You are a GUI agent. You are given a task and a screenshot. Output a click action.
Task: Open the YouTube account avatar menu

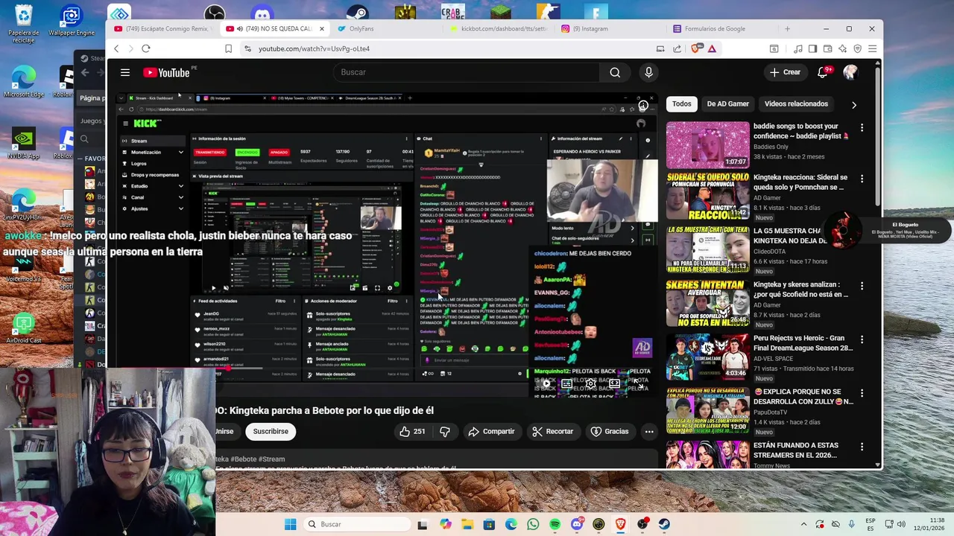click(850, 72)
